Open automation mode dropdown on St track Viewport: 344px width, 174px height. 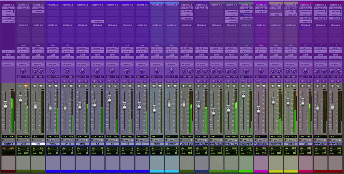[x=112, y=58]
